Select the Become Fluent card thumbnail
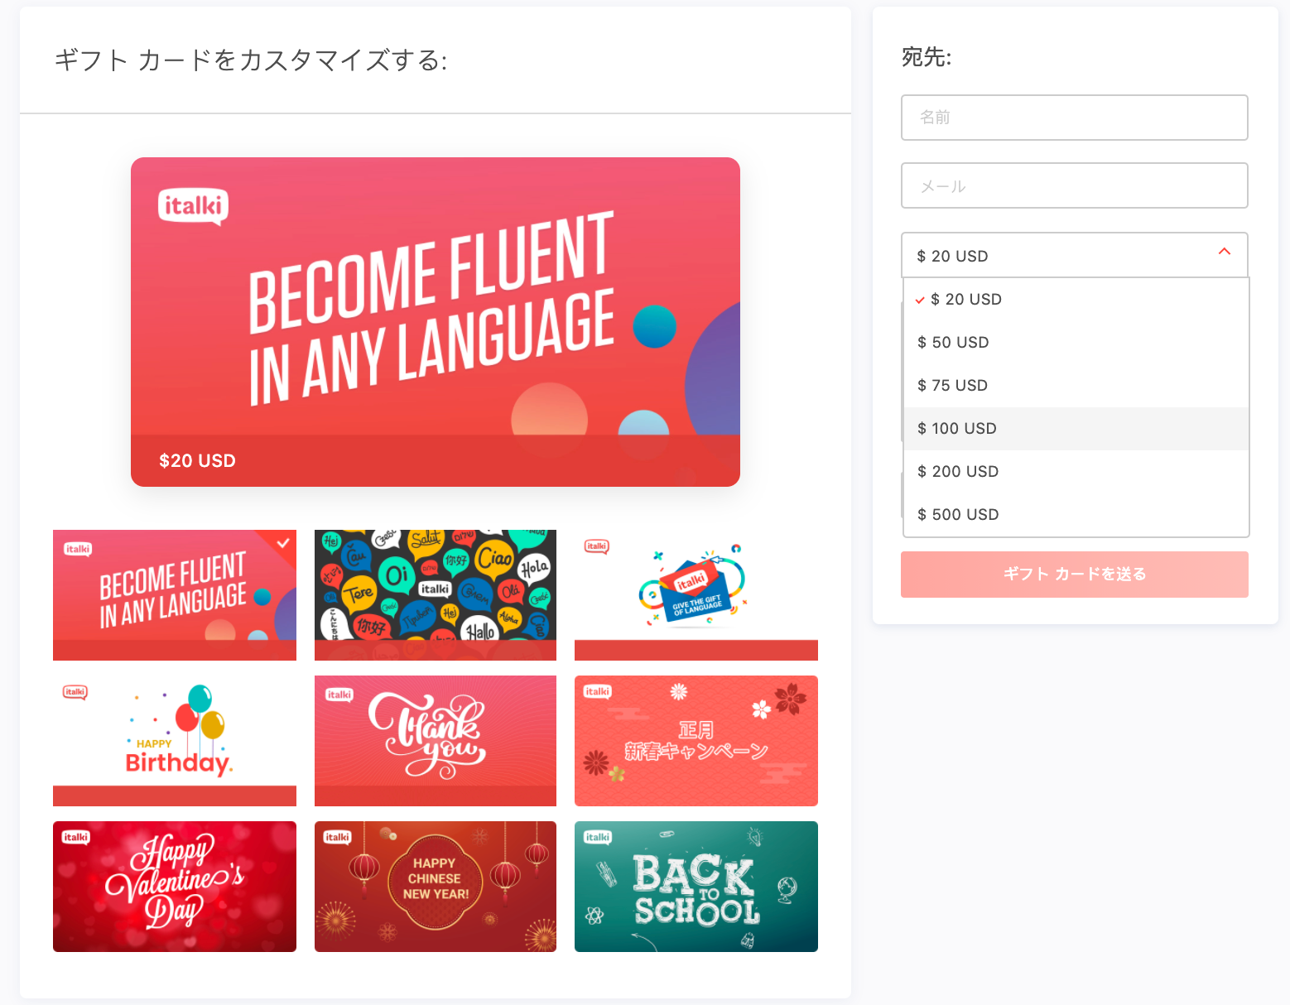Screen dimensions: 1290x1005 point(175,595)
